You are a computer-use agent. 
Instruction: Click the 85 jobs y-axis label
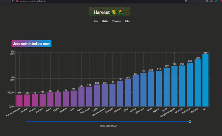[x=11, y=92]
